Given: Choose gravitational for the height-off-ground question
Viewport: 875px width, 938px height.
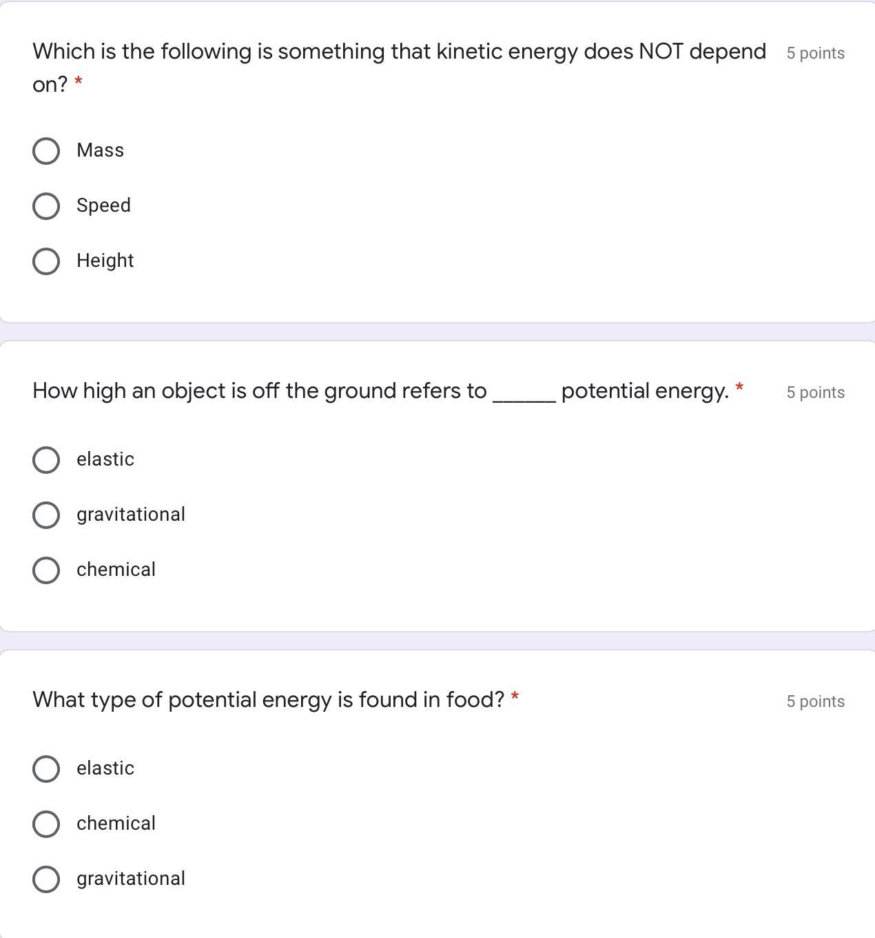Looking at the screenshot, I should [x=46, y=515].
